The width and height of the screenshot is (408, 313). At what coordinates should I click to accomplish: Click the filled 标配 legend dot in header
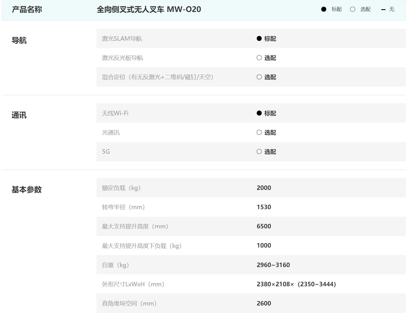click(324, 9)
